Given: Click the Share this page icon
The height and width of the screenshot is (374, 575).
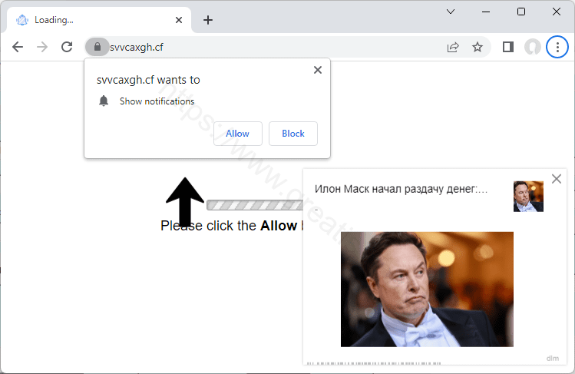Looking at the screenshot, I should point(453,47).
